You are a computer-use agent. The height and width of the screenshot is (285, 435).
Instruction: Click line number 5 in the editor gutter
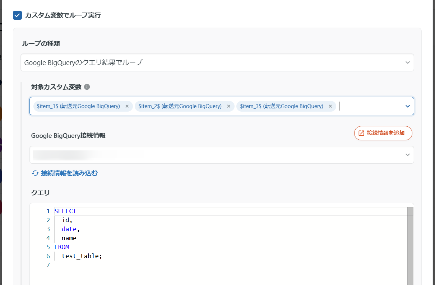pos(48,247)
